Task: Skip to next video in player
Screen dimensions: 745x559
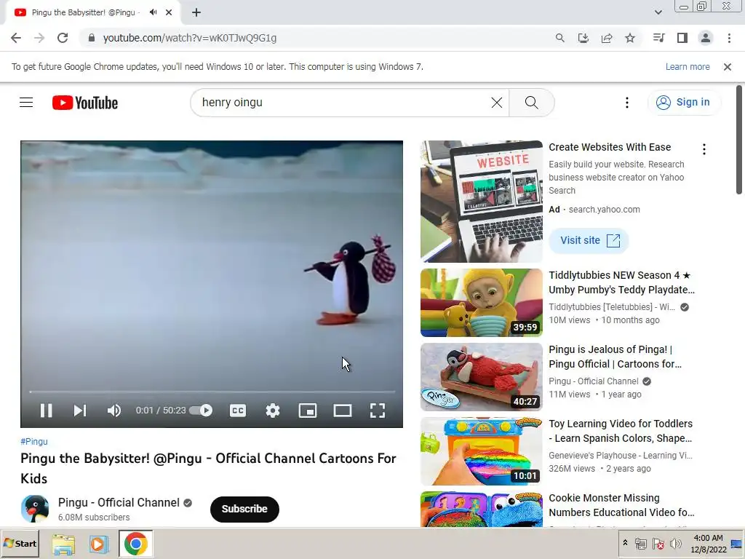Action: pyautogui.click(x=80, y=411)
